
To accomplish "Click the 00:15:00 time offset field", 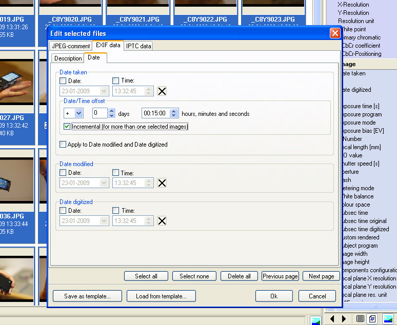I will [x=156, y=113].
